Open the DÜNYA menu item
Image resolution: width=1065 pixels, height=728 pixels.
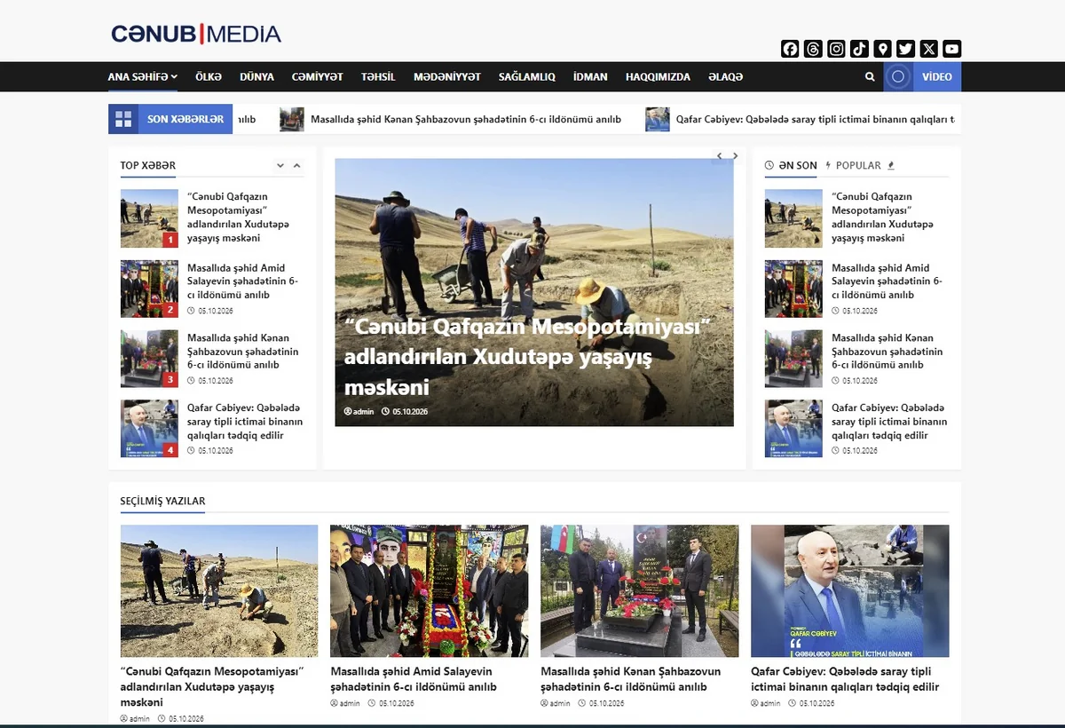click(256, 77)
